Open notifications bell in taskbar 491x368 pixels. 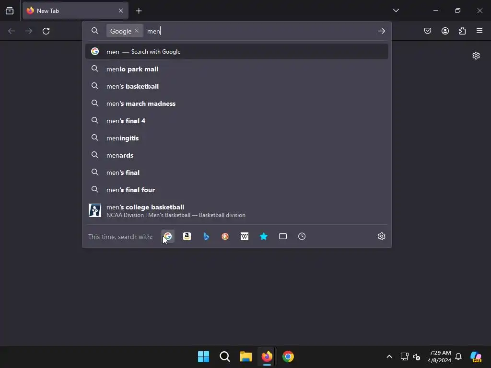(458, 356)
